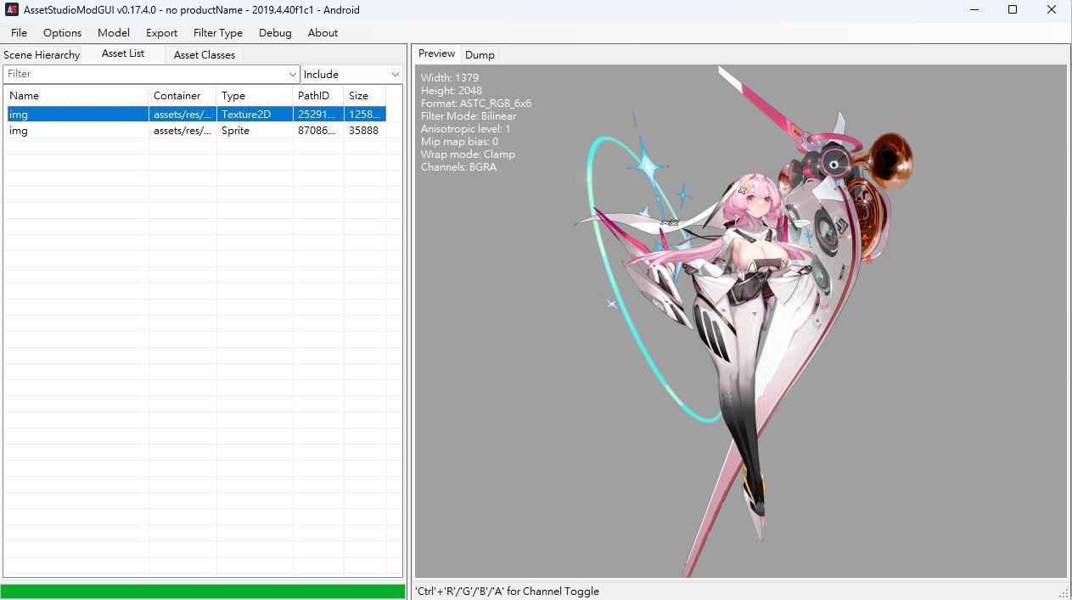The image size is (1072, 600).
Task: Open the Export menu
Action: (161, 33)
